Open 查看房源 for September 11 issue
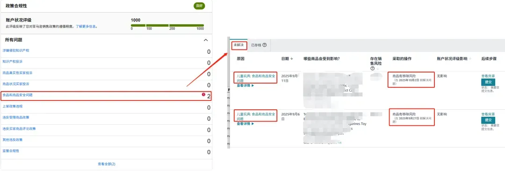This screenshot has width=505, height=171. 488,76
